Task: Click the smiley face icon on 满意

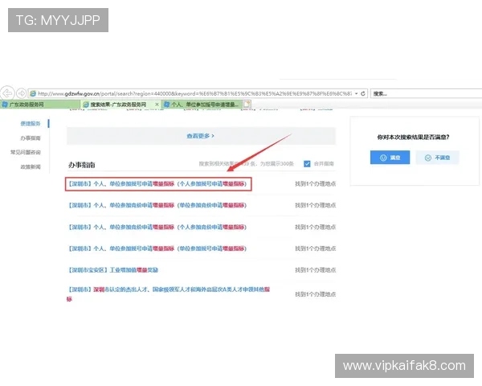Action: pos(383,158)
